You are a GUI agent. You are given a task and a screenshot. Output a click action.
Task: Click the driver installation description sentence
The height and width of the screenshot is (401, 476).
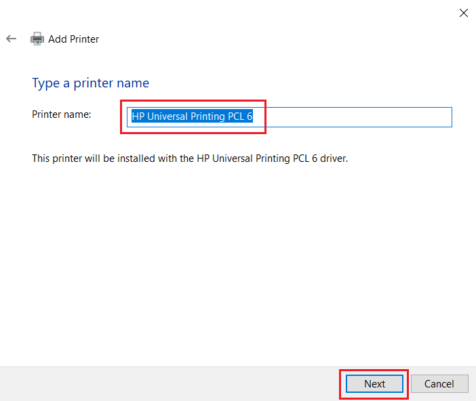pyautogui.click(x=190, y=159)
